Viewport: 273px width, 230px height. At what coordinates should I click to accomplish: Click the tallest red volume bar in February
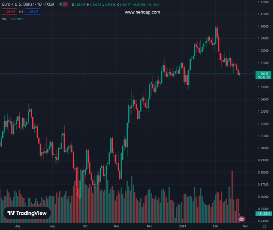pyautogui.click(x=232, y=195)
